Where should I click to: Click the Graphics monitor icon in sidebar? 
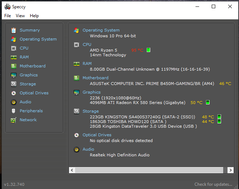tap(14, 75)
